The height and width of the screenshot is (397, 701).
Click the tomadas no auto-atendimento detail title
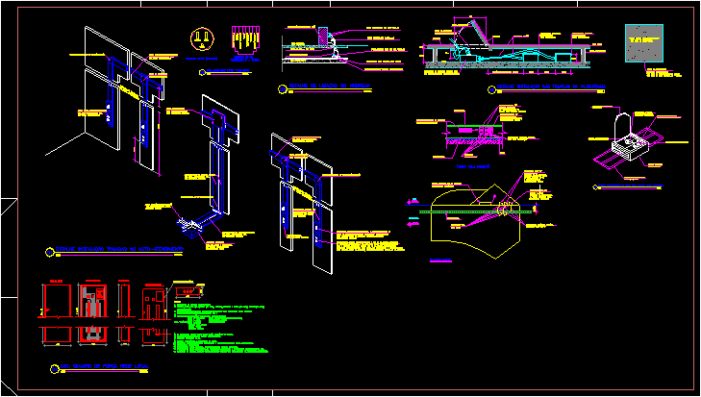pyautogui.click(x=119, y=249)
